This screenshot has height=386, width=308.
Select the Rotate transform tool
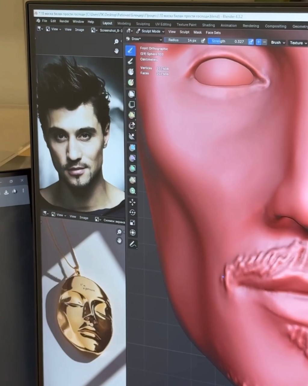(132, 212)
